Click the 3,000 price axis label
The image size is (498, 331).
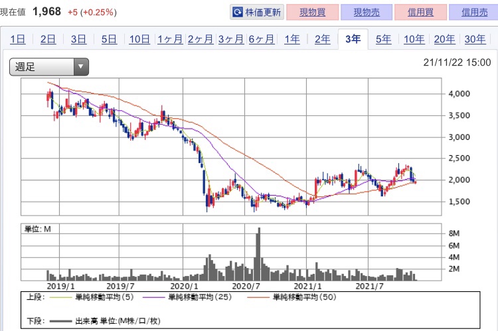459,137
